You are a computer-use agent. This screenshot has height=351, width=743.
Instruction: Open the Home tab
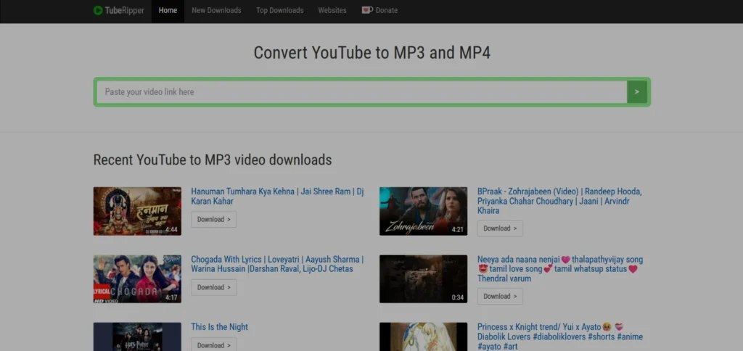[x=168, y=10]
